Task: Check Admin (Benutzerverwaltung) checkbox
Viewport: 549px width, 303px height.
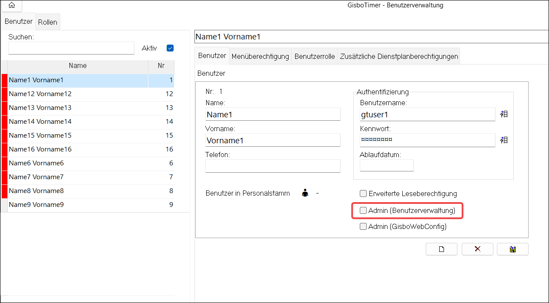Action: pos(363,211)
